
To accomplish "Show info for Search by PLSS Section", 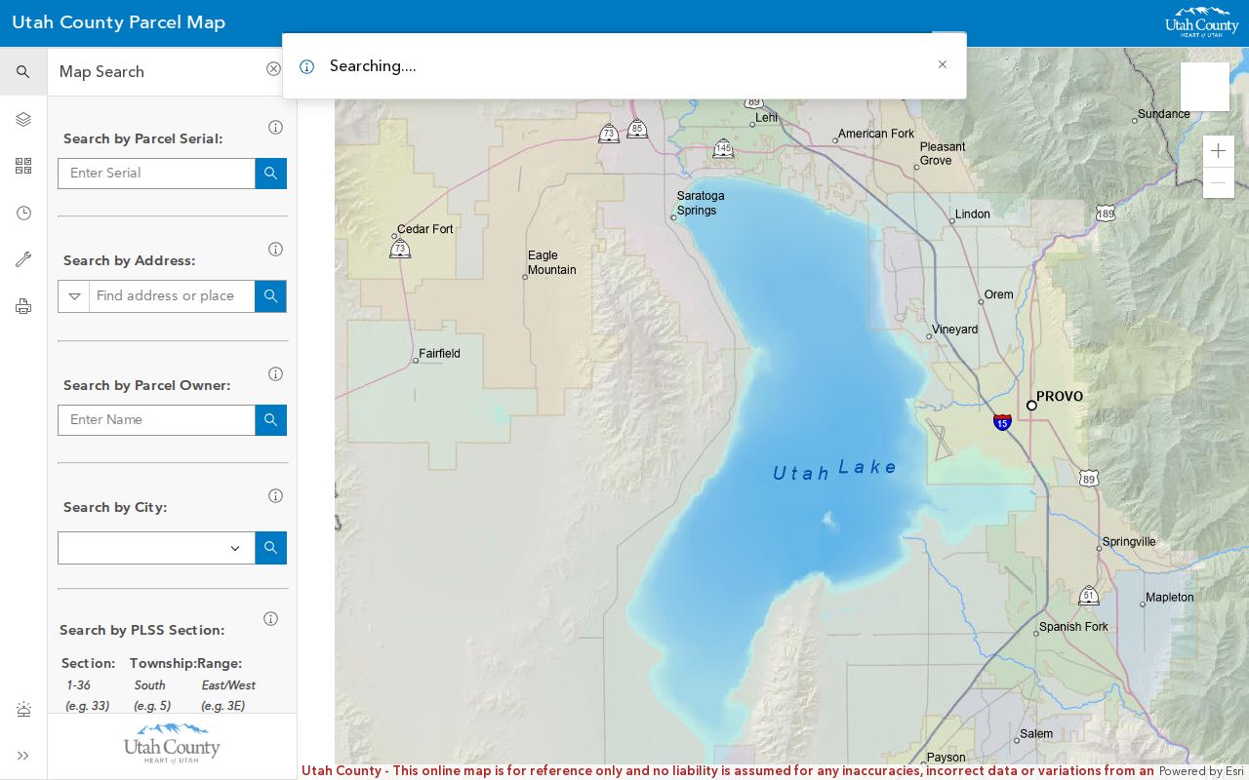I will [x=271, y=619].
